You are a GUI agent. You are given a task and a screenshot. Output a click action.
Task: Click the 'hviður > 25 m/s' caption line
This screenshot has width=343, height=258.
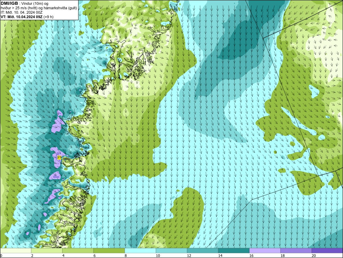(39, 8)
